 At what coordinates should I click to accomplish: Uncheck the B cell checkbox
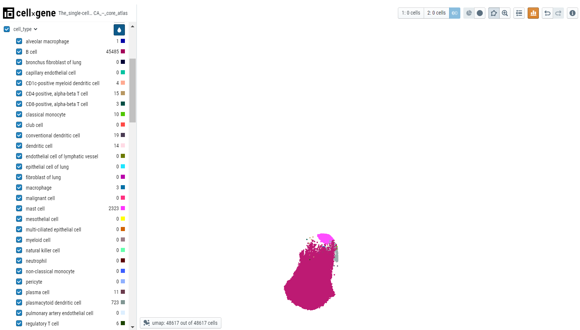[19, 52]
